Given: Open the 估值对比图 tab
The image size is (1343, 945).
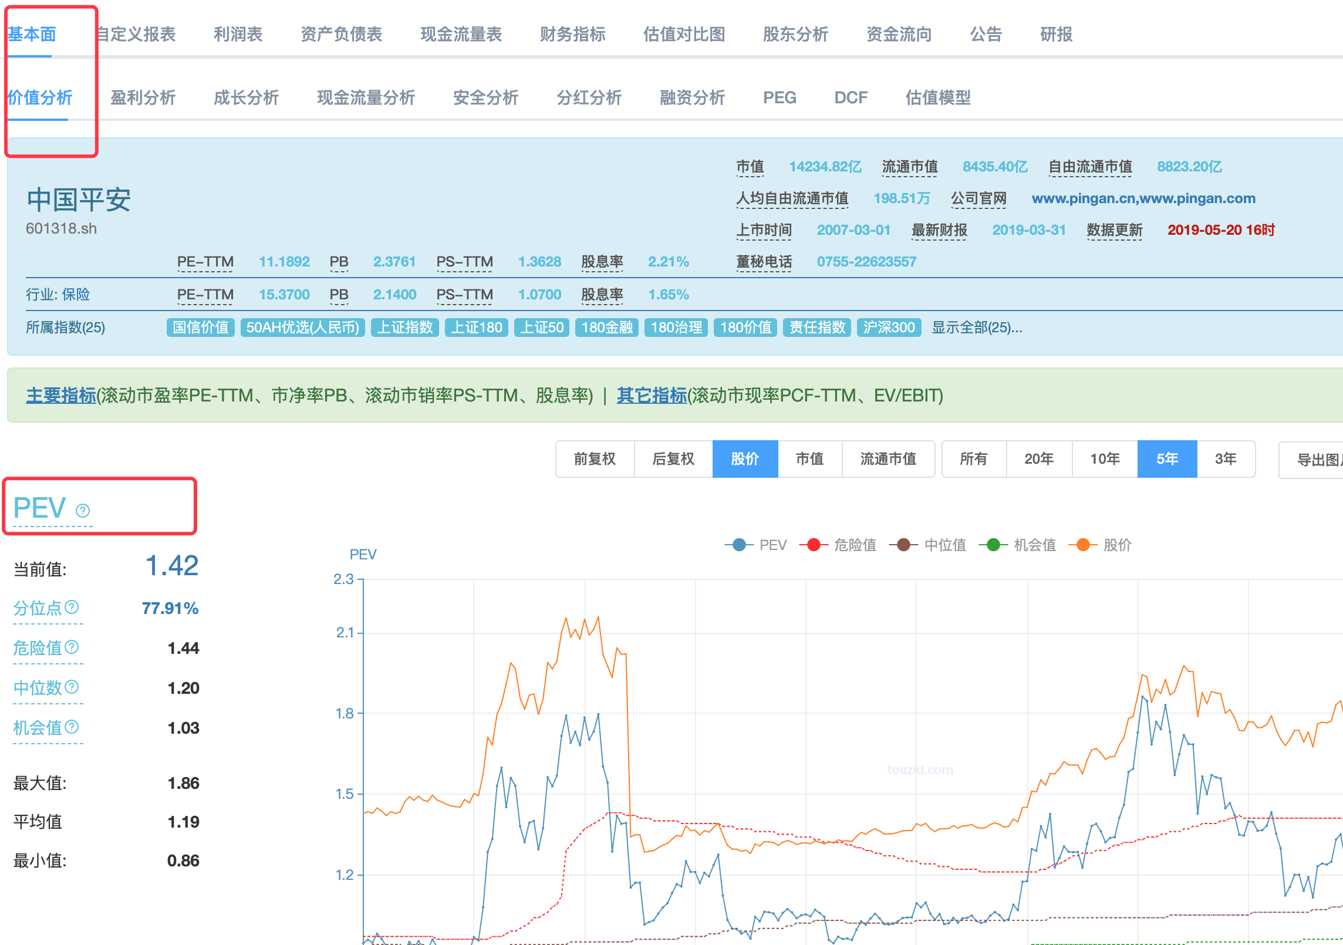Looking at the screenshot, I should (x=684, y=34).
